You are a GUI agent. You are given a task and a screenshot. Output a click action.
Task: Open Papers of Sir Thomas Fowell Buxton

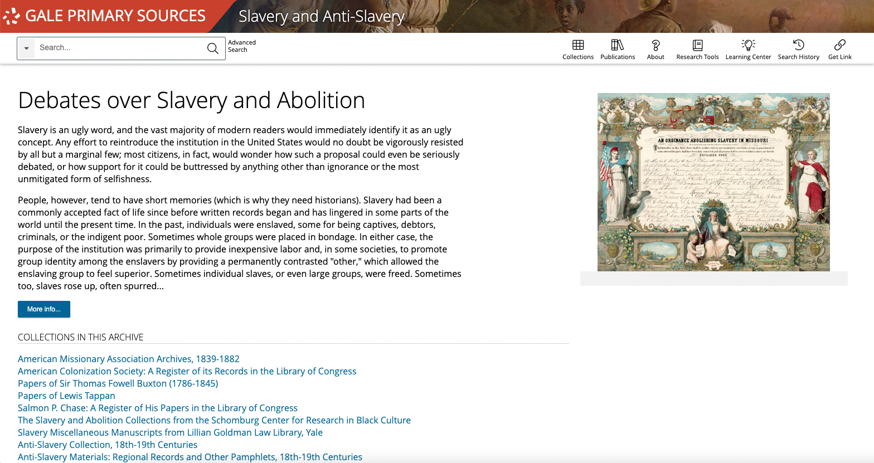coord(118,383)
